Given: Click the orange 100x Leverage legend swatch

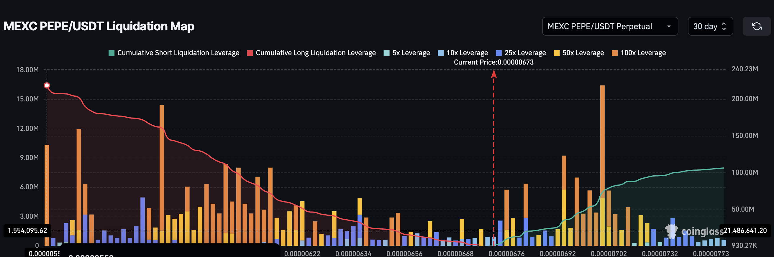Looking at the screenshot, I should pos(615,53).
